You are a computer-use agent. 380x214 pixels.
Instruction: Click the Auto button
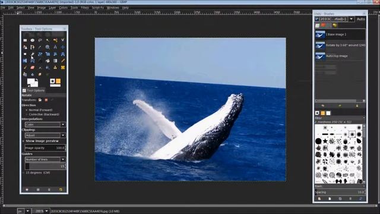[361, 19]
